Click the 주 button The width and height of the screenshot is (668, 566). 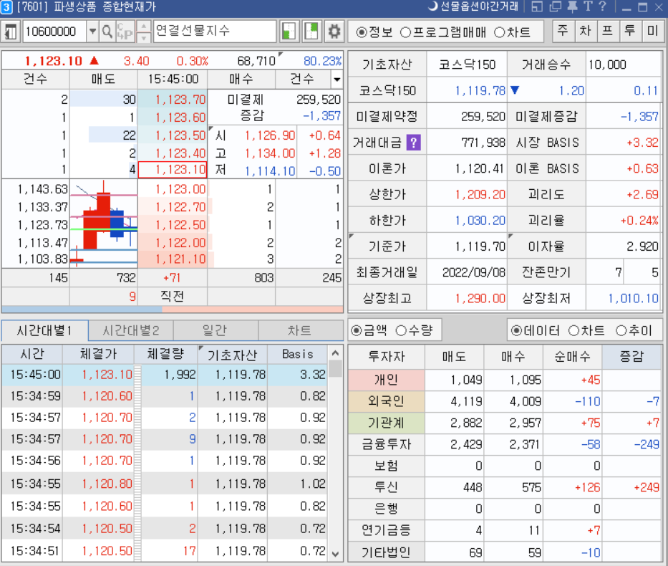[x=563, y=31]
